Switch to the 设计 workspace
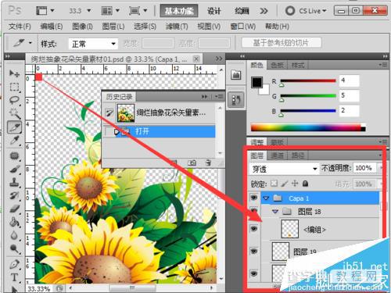Screen dimensions: 391x293 (x=214, y=11)
